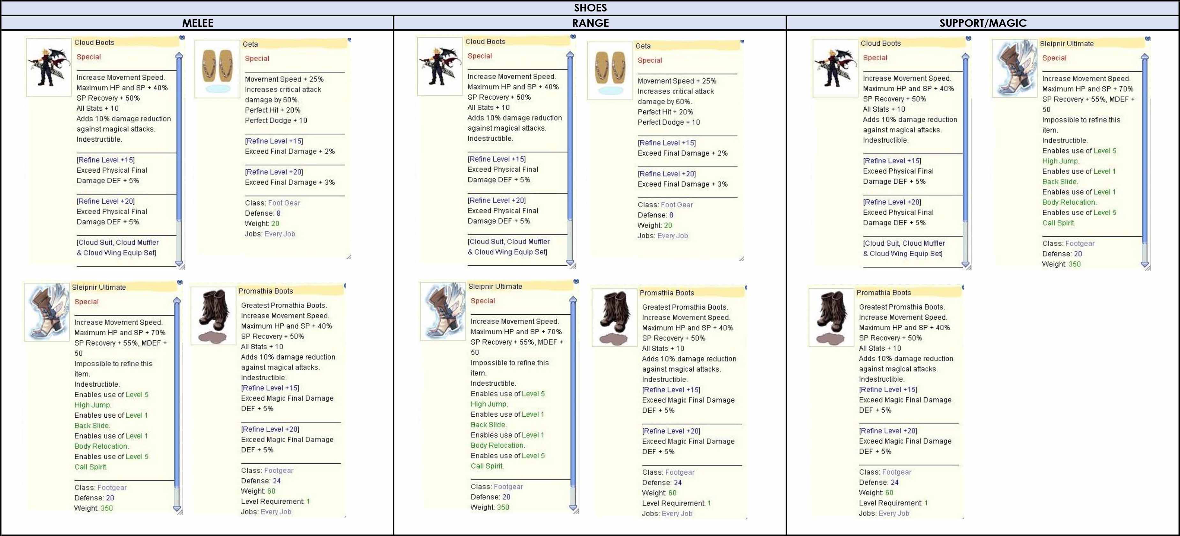Click the Geta sandals icon under MELEE
1180x536 pixels.
pyautogui.click(x=218, y=69)
